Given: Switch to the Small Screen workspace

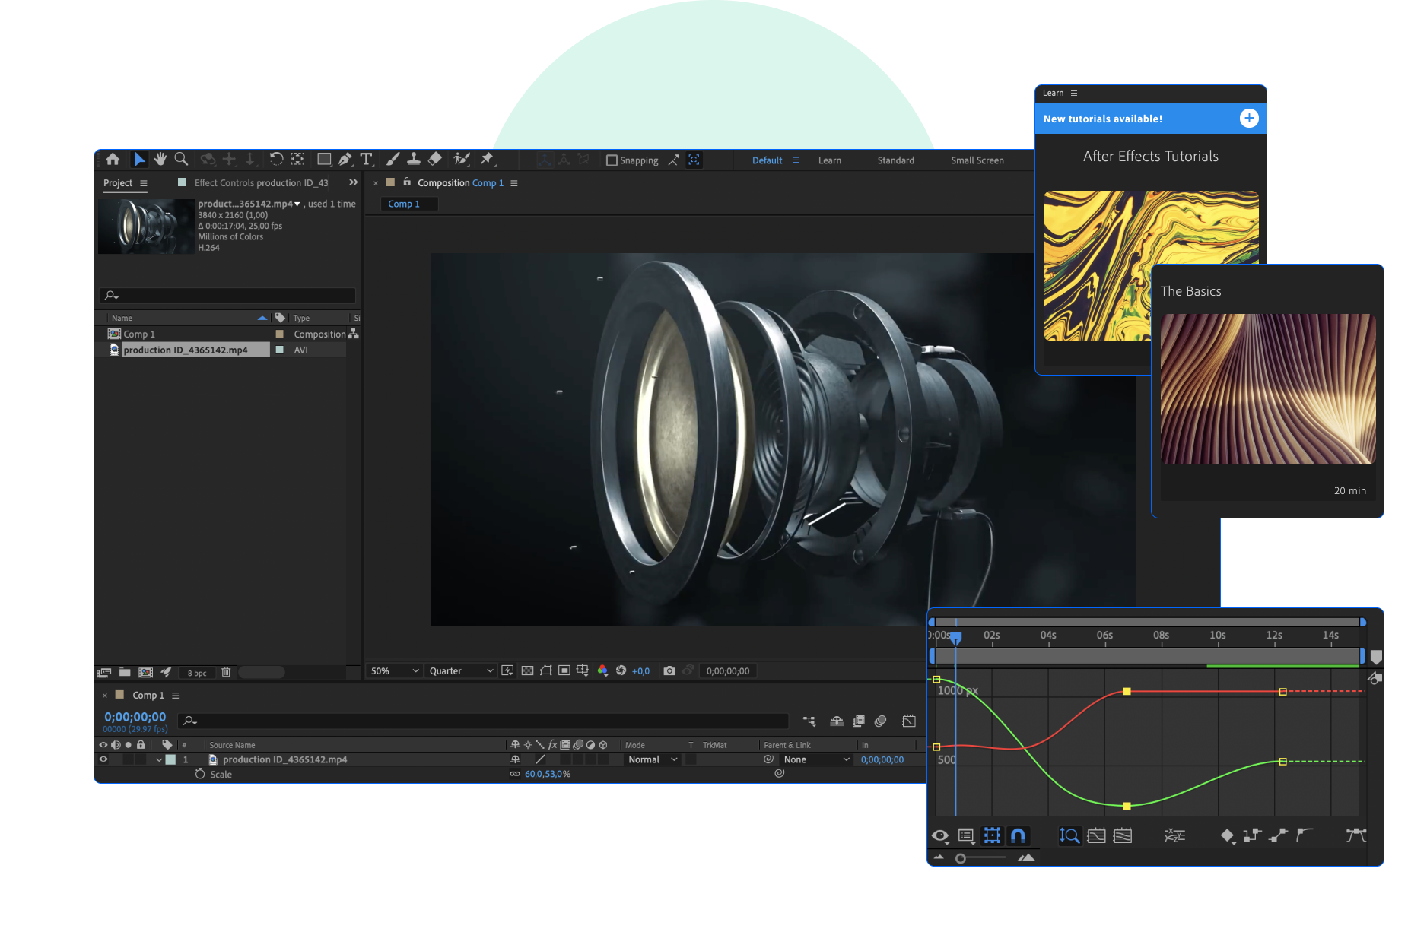Looking at the screenshot, I should (x=977, y=160).
